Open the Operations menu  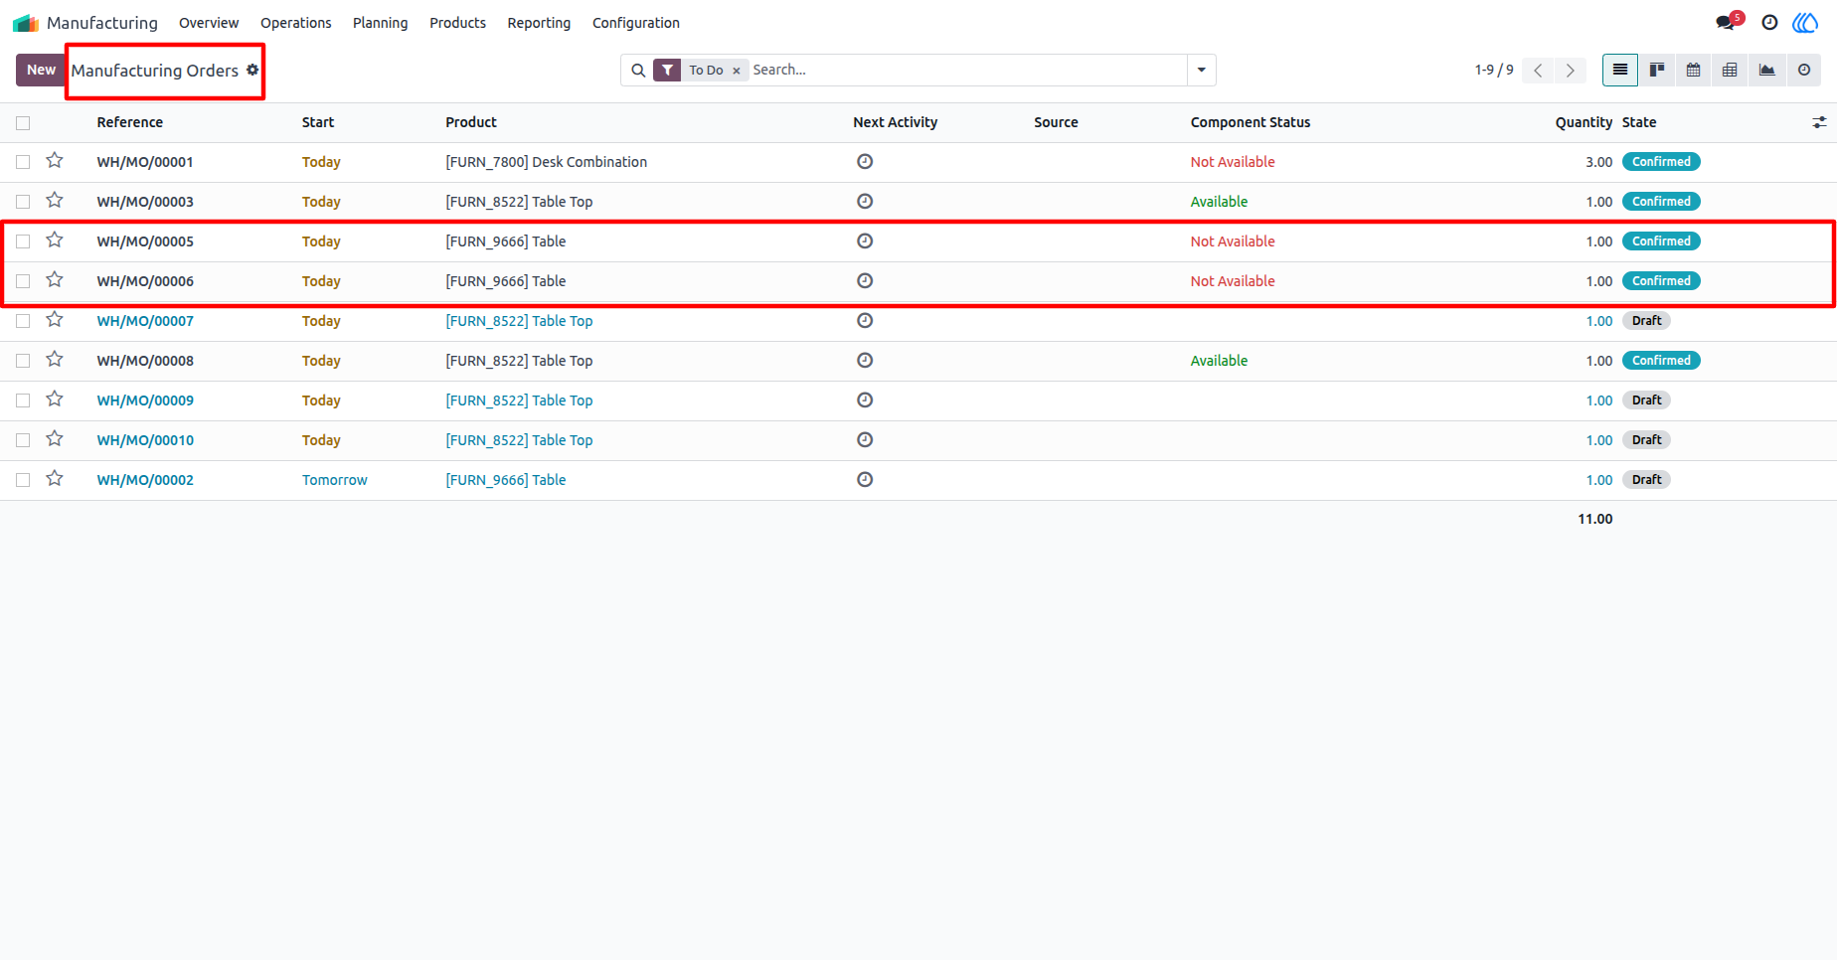(296, 23)
